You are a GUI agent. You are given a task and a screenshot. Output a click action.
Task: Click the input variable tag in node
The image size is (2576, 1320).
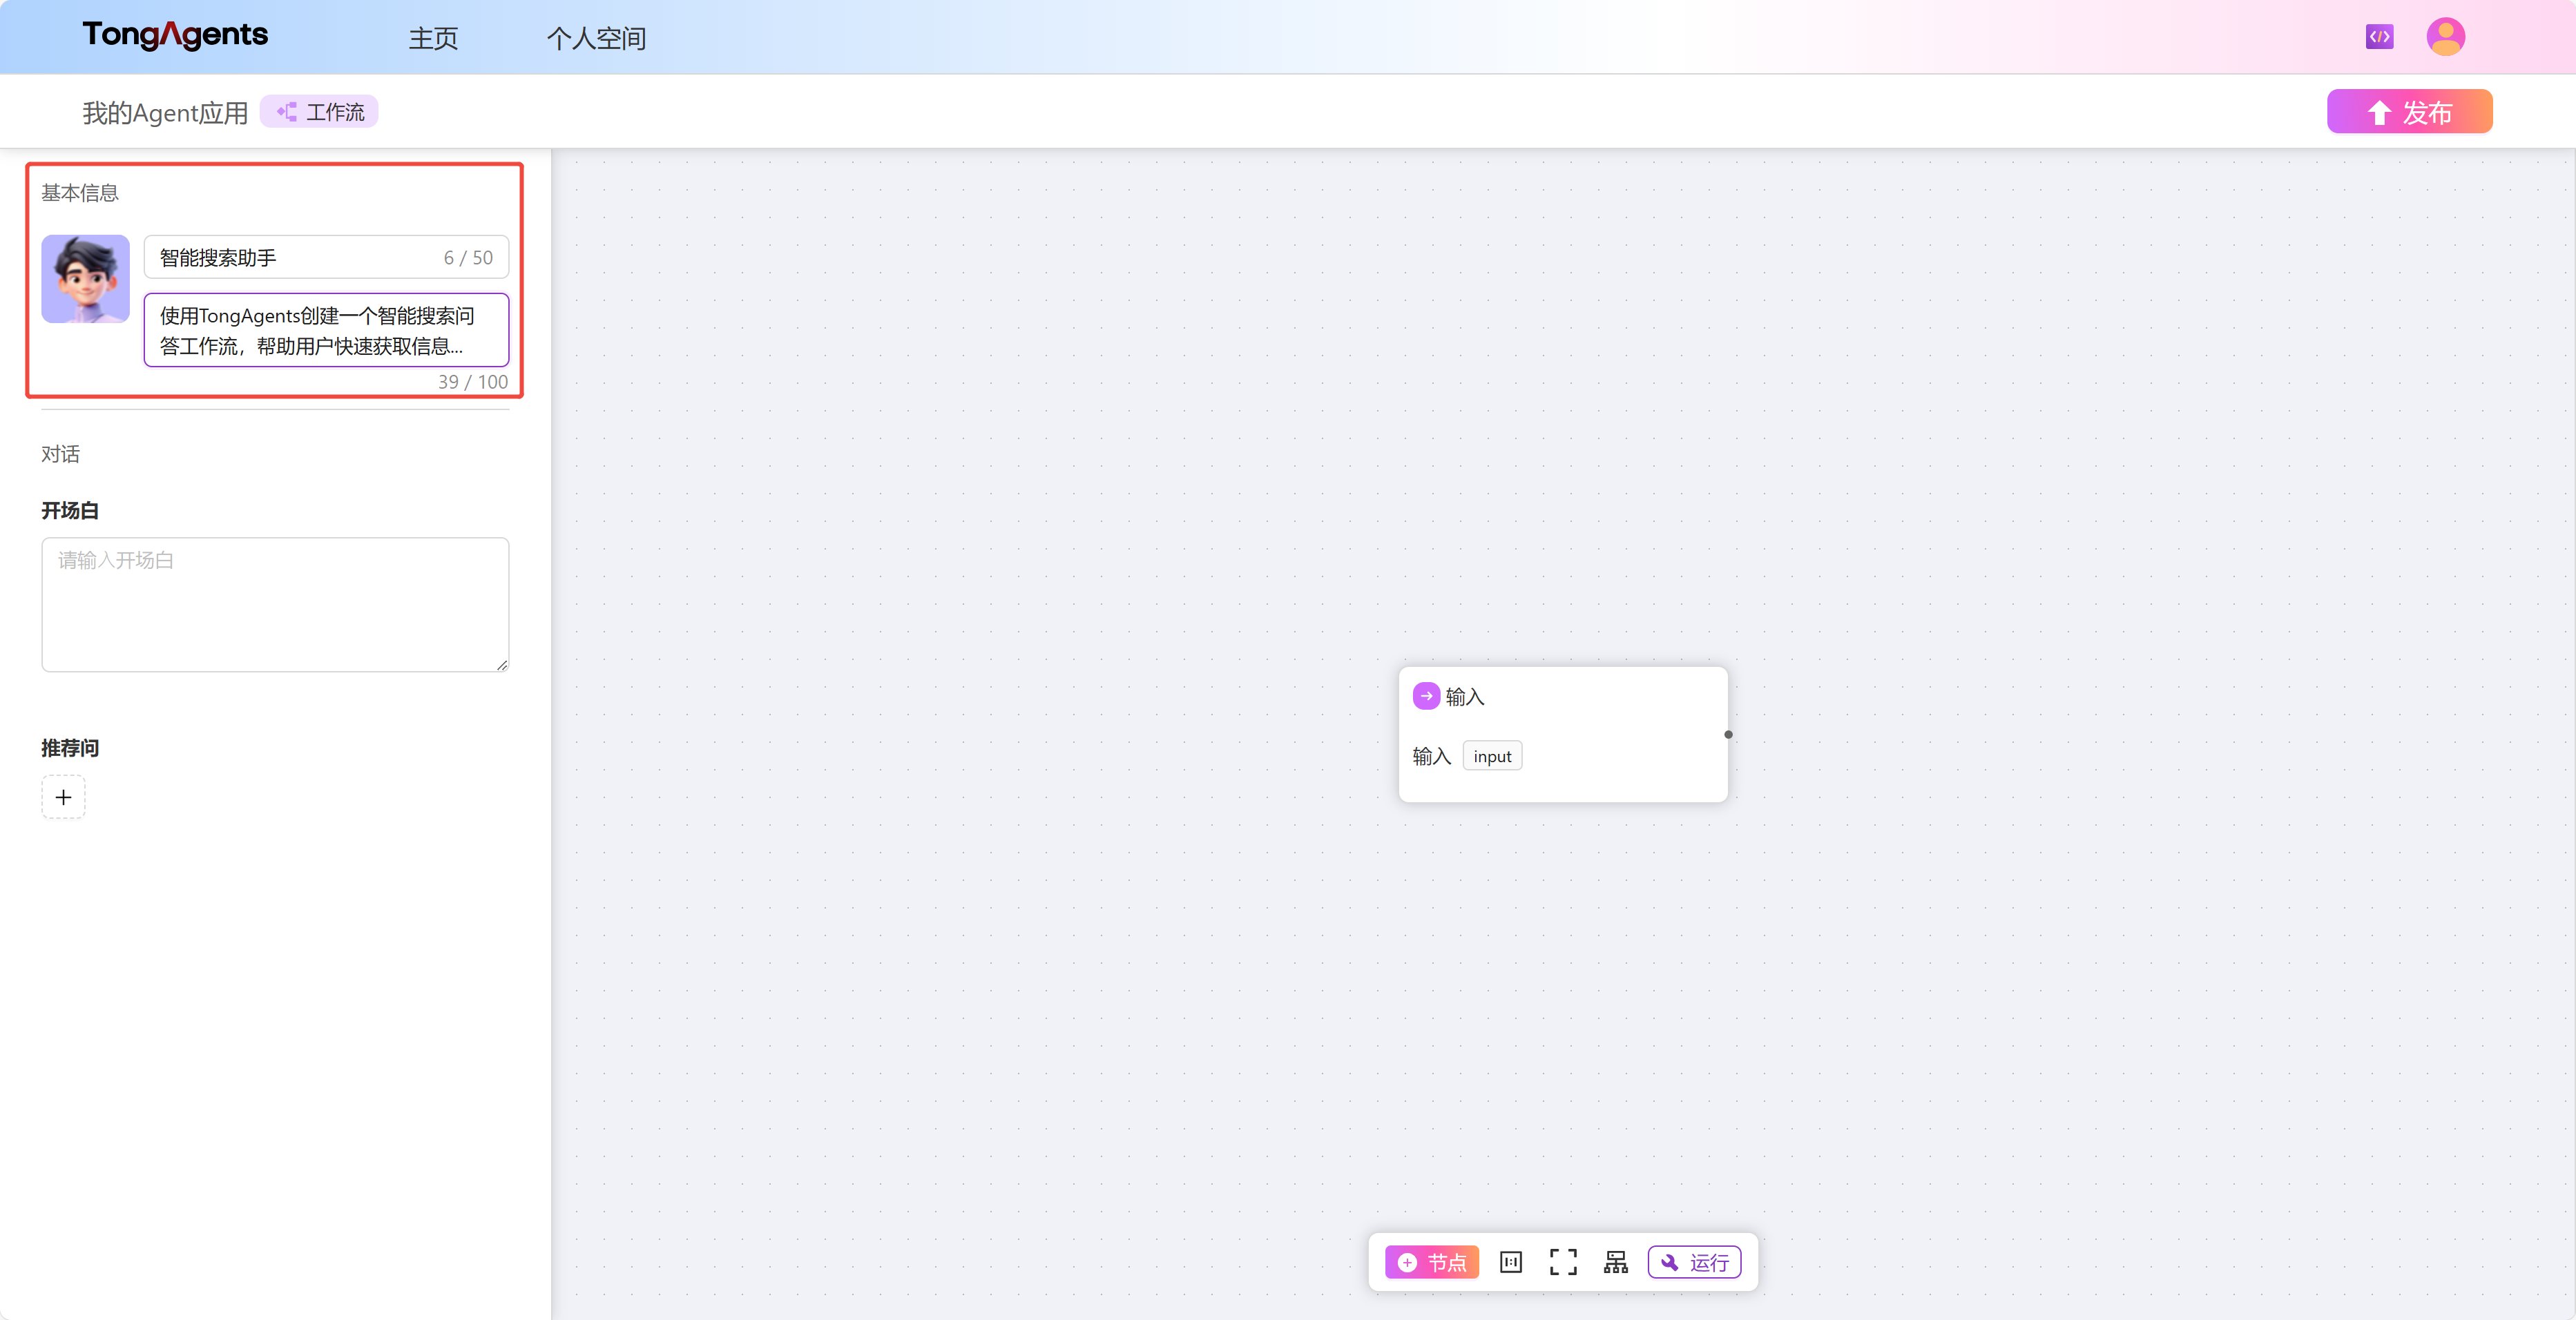click(x=1492, y=756)
